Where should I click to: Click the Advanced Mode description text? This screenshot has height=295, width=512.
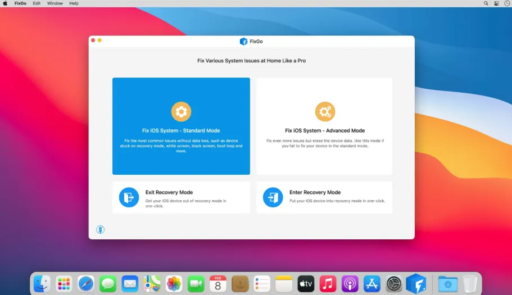(325, 143)
